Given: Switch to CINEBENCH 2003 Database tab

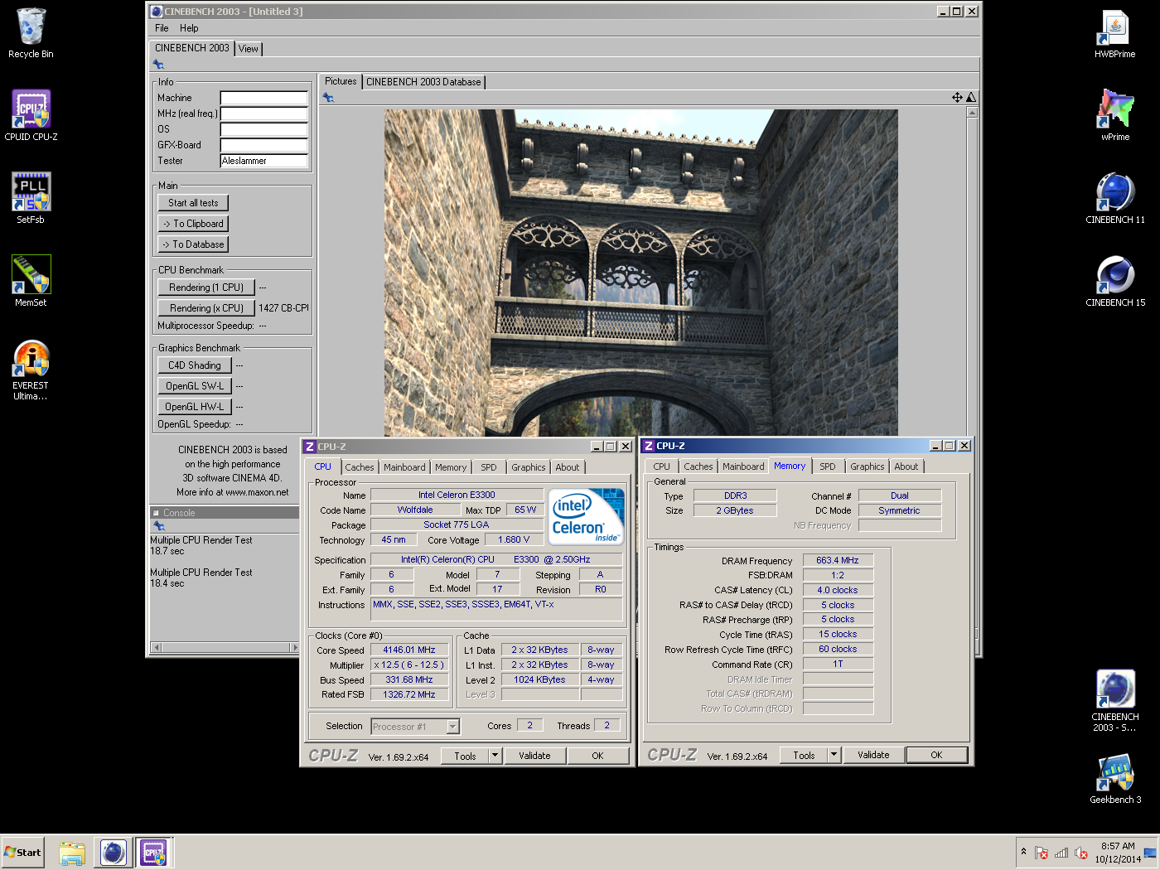Looking at the screenshot, I should coord(423,82).
